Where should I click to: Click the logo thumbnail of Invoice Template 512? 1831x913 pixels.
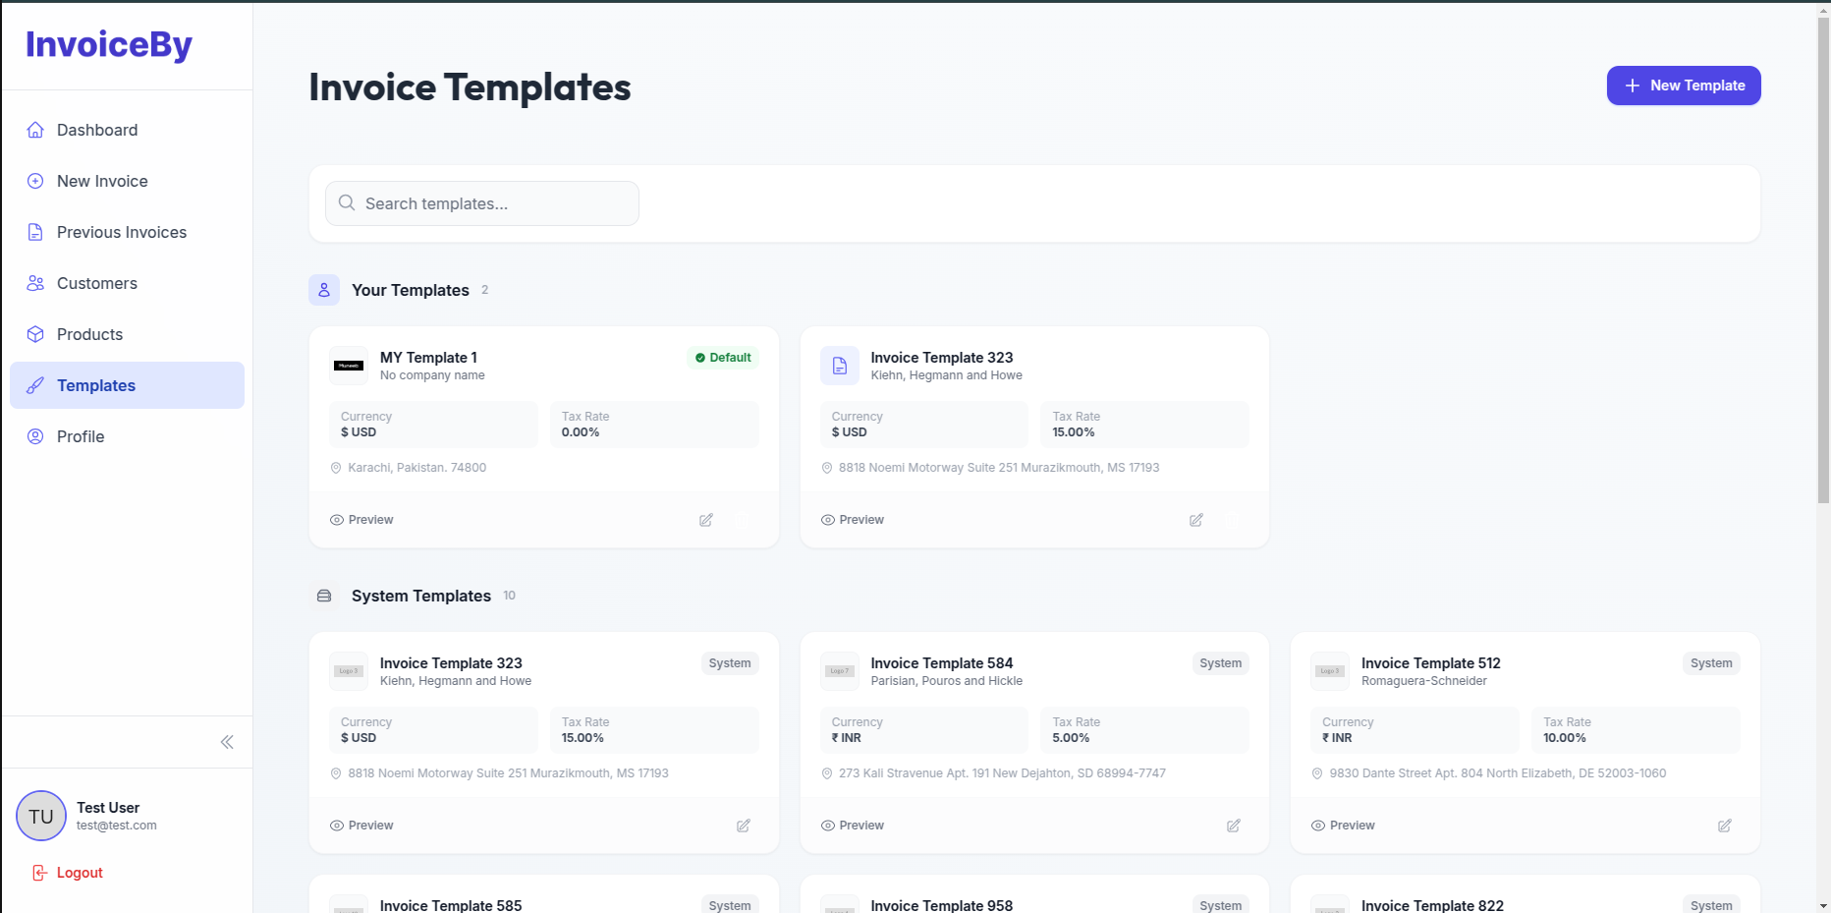coord(1330,671)
